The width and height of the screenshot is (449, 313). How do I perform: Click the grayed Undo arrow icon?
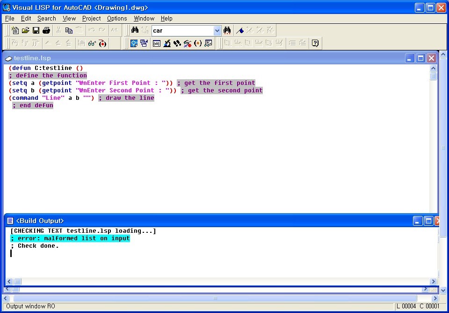pyautogui.click(x=92, y=30)
